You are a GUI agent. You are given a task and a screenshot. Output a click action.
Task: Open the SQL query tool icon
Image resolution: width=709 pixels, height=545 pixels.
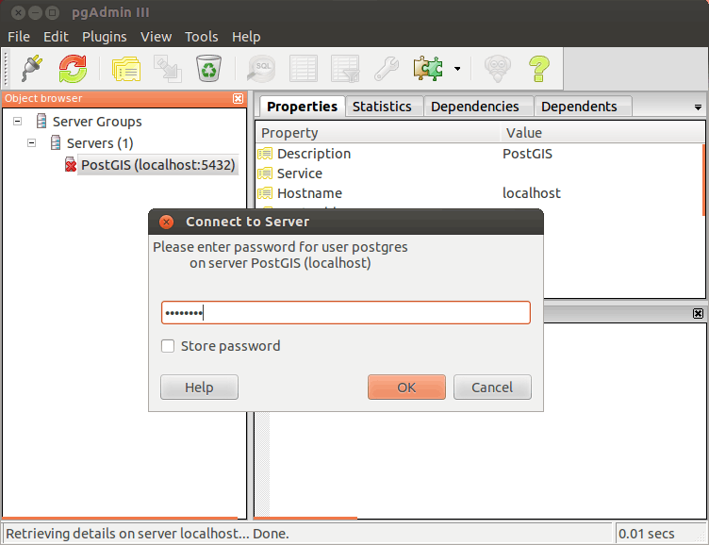(261, 69)
